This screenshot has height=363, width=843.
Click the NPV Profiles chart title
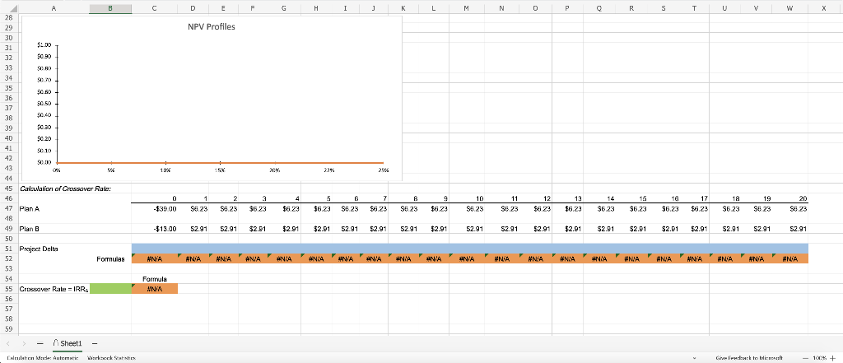coord(210,27)
